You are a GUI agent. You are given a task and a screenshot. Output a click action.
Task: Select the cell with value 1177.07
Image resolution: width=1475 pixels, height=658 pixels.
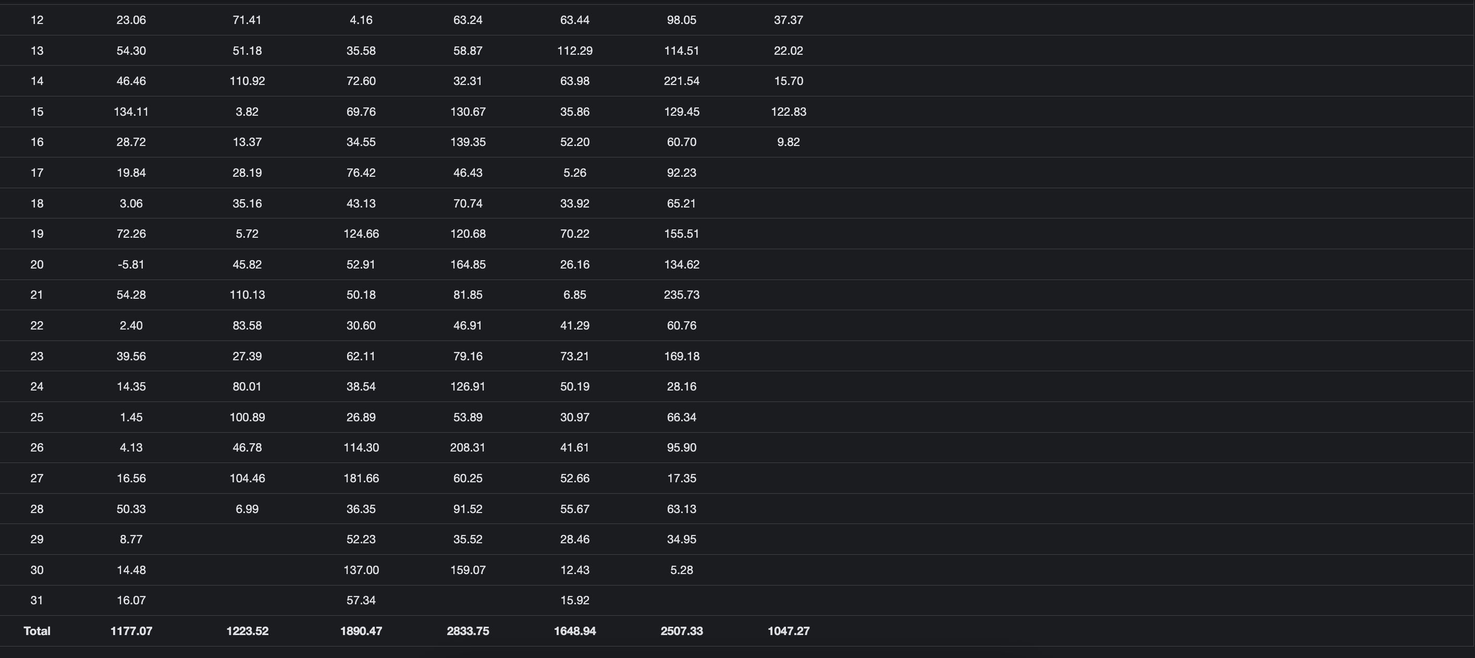point(131,631)
